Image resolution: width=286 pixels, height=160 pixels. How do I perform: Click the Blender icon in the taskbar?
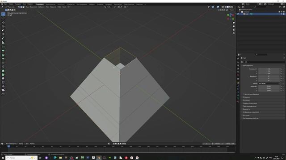99,158
